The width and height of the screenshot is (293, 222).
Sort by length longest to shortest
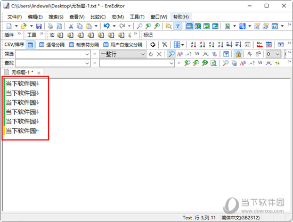point(238,44)
